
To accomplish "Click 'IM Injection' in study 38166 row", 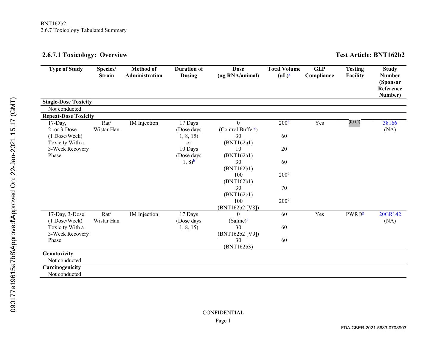I will (144, 123).
